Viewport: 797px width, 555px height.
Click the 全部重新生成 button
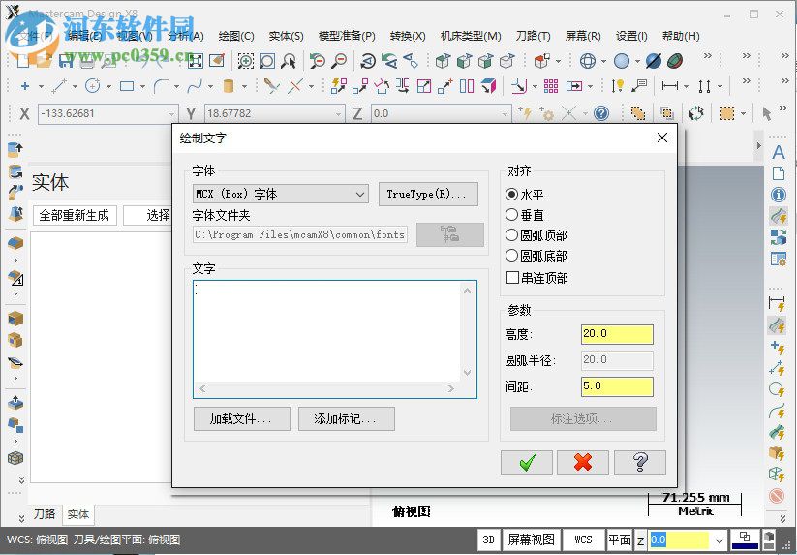click(x=75, y=215)
